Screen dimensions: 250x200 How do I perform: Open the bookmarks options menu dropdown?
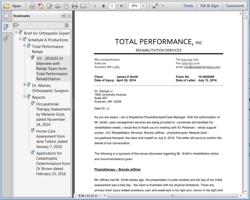click(16, 25)
